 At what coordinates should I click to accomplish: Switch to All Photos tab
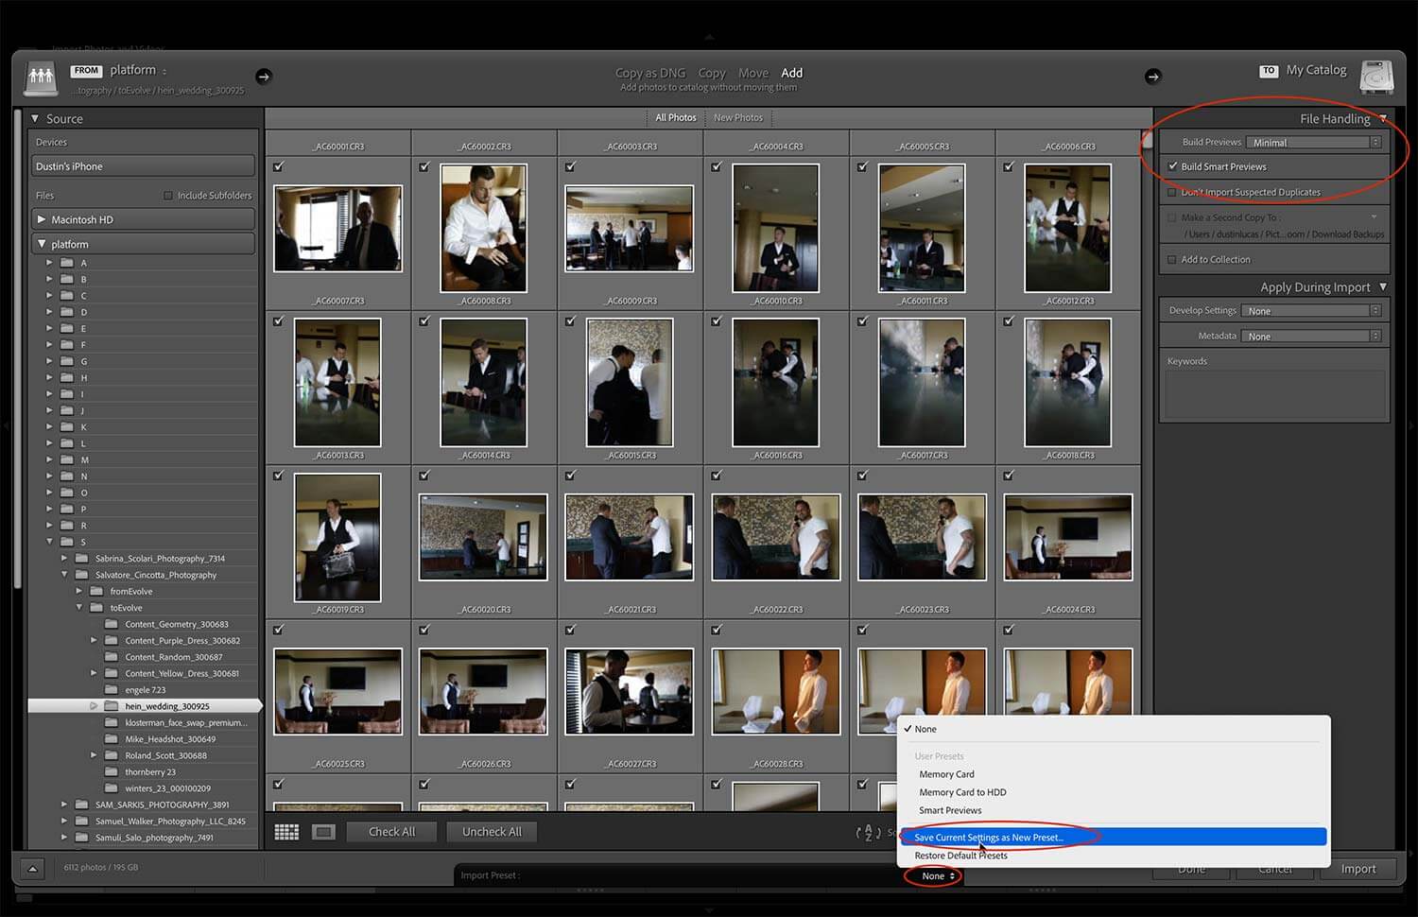click(675, 118)
